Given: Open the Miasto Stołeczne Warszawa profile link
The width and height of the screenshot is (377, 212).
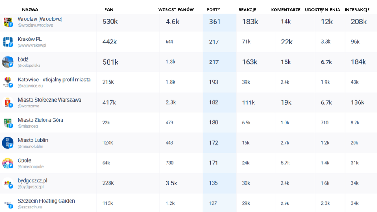Looking at the screenshot, I should click(49, 100).
